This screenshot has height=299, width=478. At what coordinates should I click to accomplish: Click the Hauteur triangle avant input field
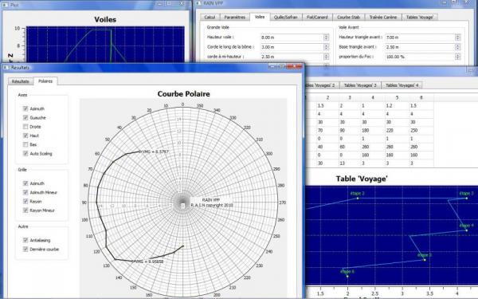pos(420,37)
